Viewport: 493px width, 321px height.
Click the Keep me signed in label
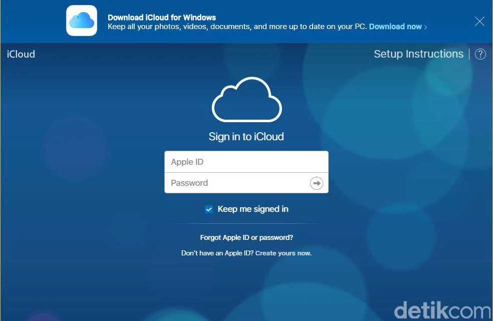coord(253,209)
